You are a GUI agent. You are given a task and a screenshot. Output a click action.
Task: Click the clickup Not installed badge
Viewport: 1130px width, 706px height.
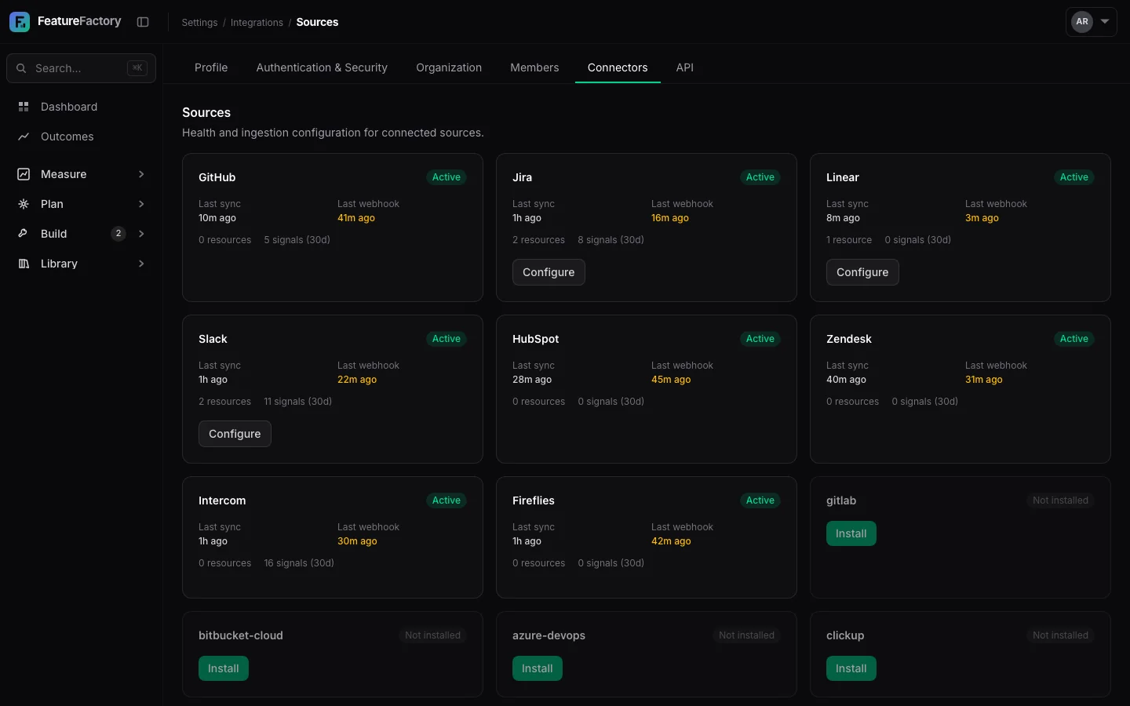[1060, 635]
